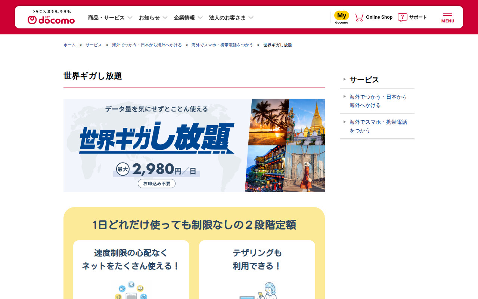
Task: Click the 世界ギガし放題 page title
Action: [x=93, y=76]
